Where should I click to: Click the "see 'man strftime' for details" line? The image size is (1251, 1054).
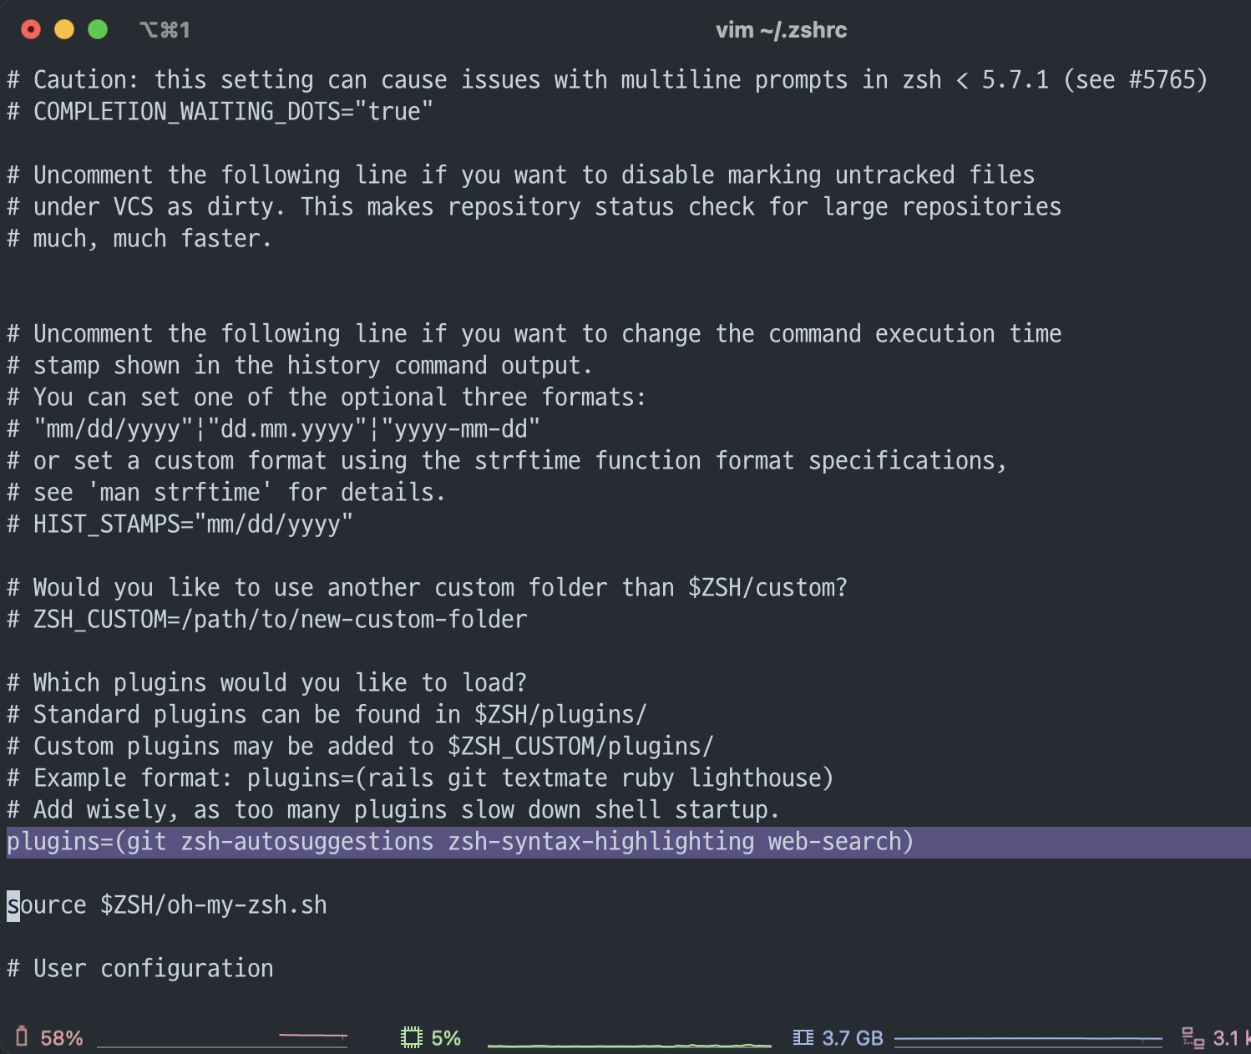(x=226, y=492)
